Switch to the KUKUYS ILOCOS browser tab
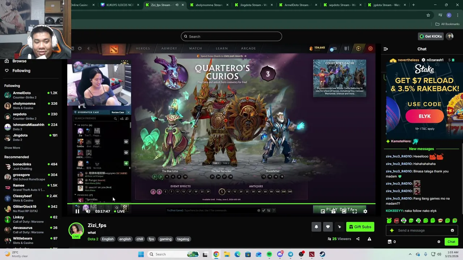This screenshot has width=463, height=260. [x=119, y=5]
